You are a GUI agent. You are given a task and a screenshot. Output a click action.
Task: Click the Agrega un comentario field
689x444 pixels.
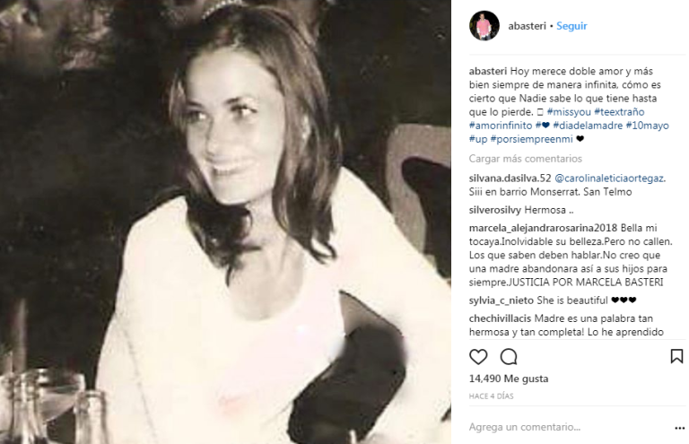tap(567, 427)
